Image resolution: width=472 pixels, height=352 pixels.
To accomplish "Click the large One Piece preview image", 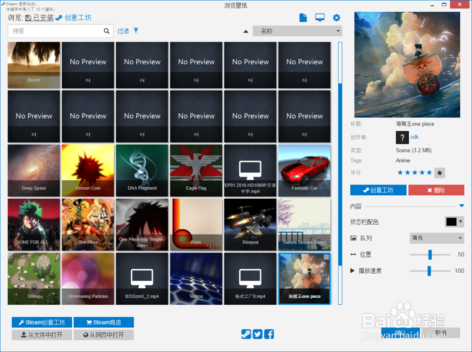I will point(407,64).
